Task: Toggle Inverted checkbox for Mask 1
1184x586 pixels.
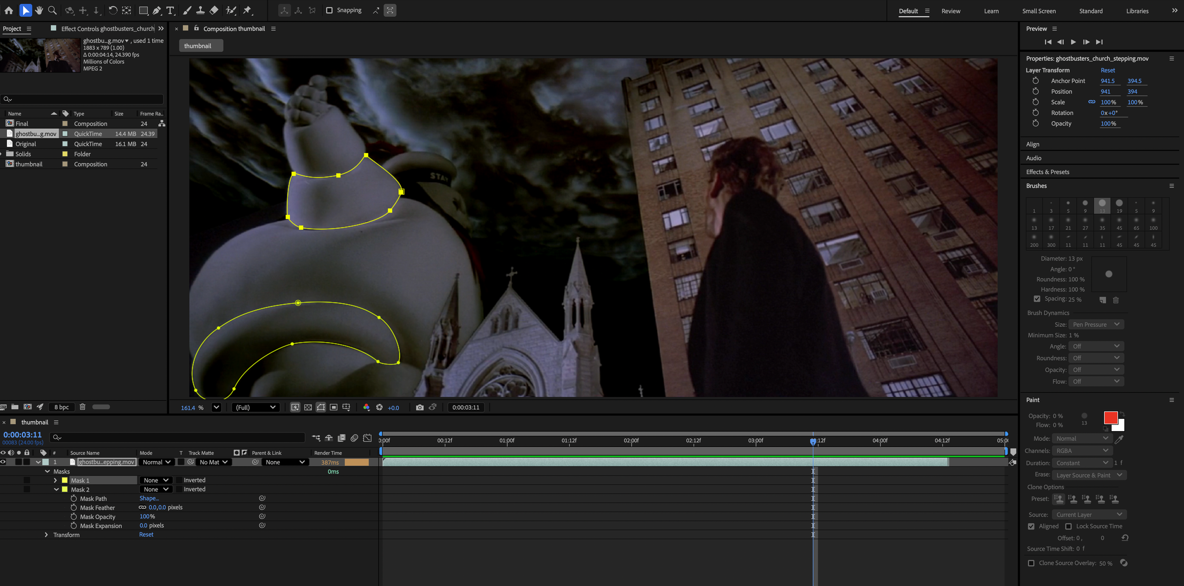Action: [x=179, y=480]
